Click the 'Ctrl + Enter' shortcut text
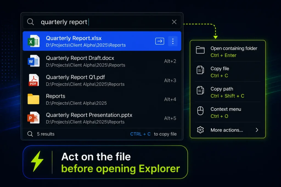Screen dimensions: 281x187 (x=223, y=55)
